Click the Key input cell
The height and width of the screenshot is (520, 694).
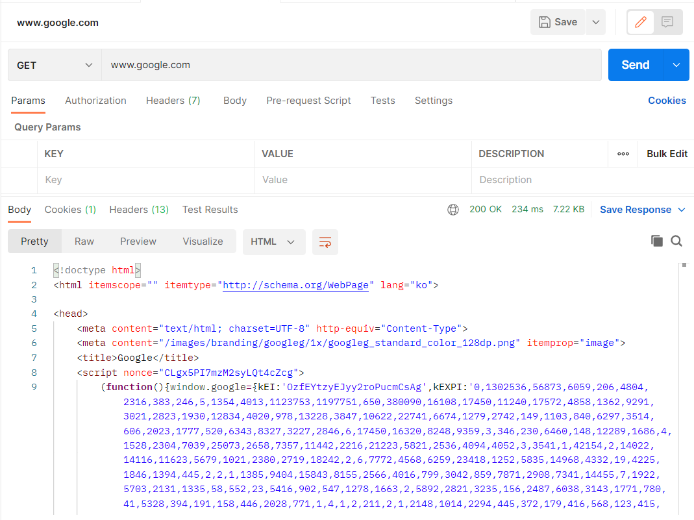[146, 180]
